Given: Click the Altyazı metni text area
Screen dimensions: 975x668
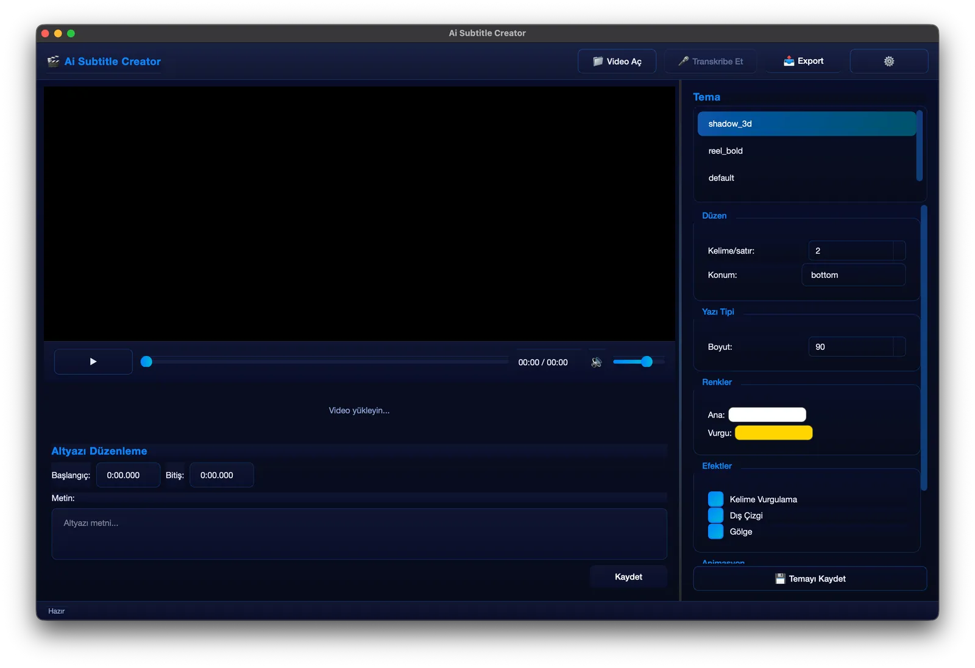Looking at the screenshot, I should coord(359,534).
